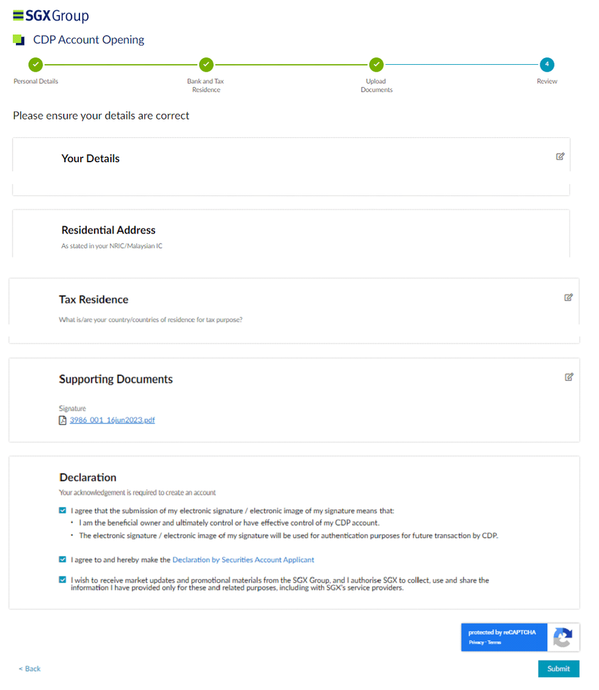Click the PDF file icon beside signature document

[62, 420]
